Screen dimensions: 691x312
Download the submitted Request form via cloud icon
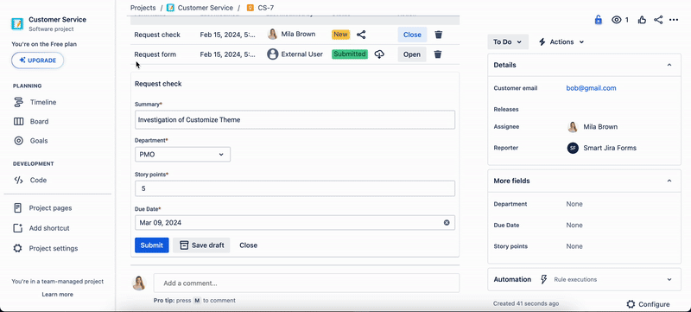tap(379, 54)
